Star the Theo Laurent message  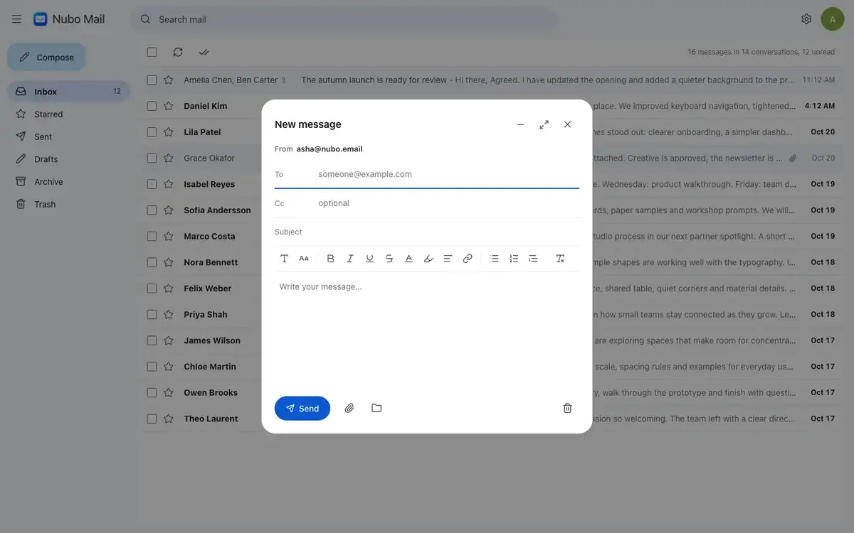pos(169,419)
